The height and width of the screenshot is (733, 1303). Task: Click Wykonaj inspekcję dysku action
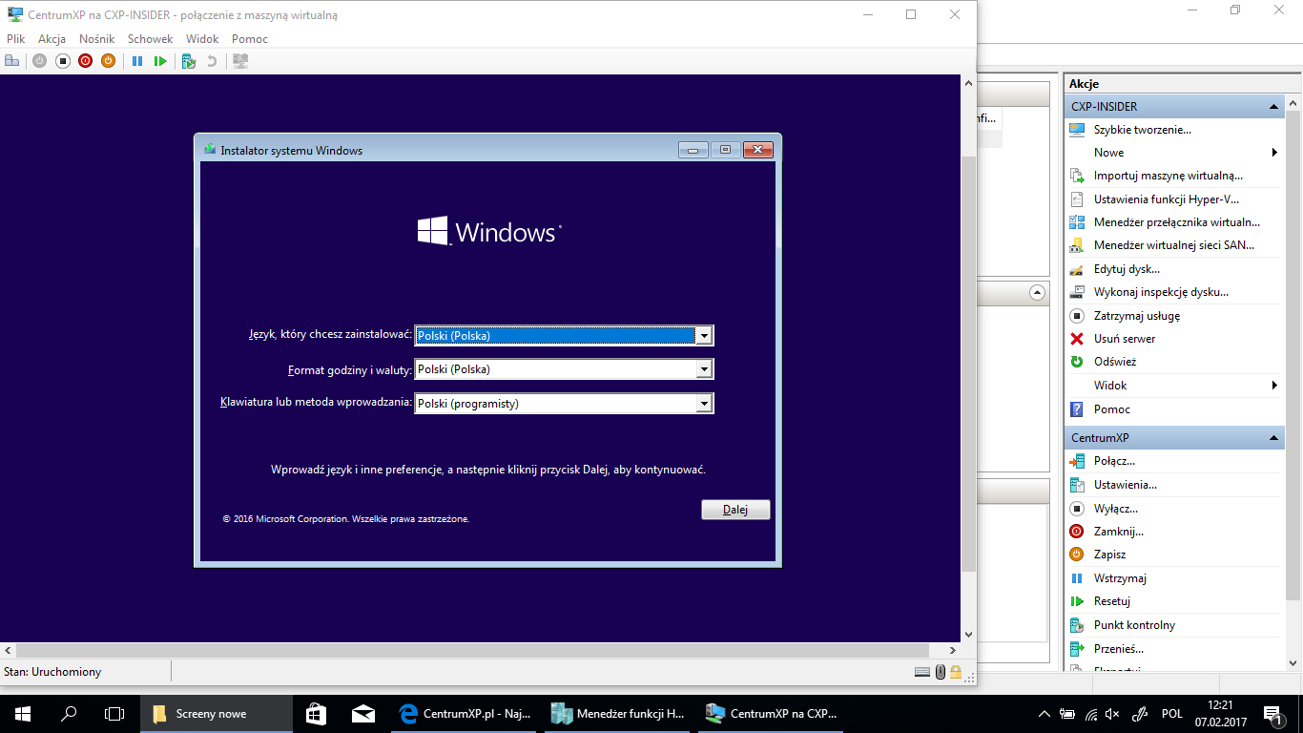tap(1161, 292)
